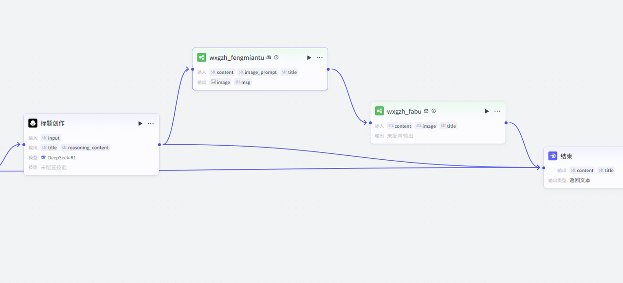Click the wxgzh_fabu green plugin icon
The image size is (623, 283).
coord(379,111)
